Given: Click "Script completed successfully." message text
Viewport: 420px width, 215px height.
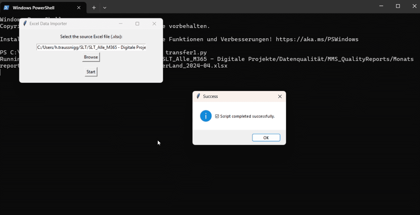Looking at the screenshot, I should coord(247,116).
